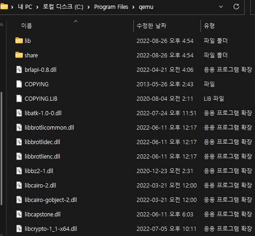
Task: Click the libbrotlidec.dll file icon
Action: coord(19,142)
